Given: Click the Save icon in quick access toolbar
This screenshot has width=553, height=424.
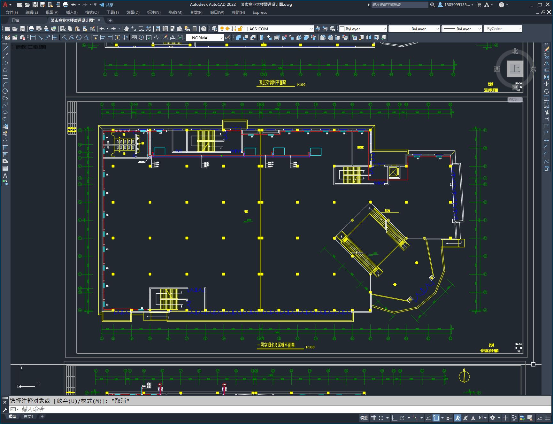Looking at the screenshot, I should [35, 4].
